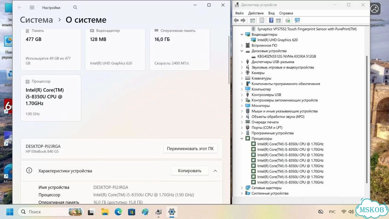Screen dimensions: 389x219
Task: Click Back arrow in Device Manager toolbar
Action: pos(236,20)
